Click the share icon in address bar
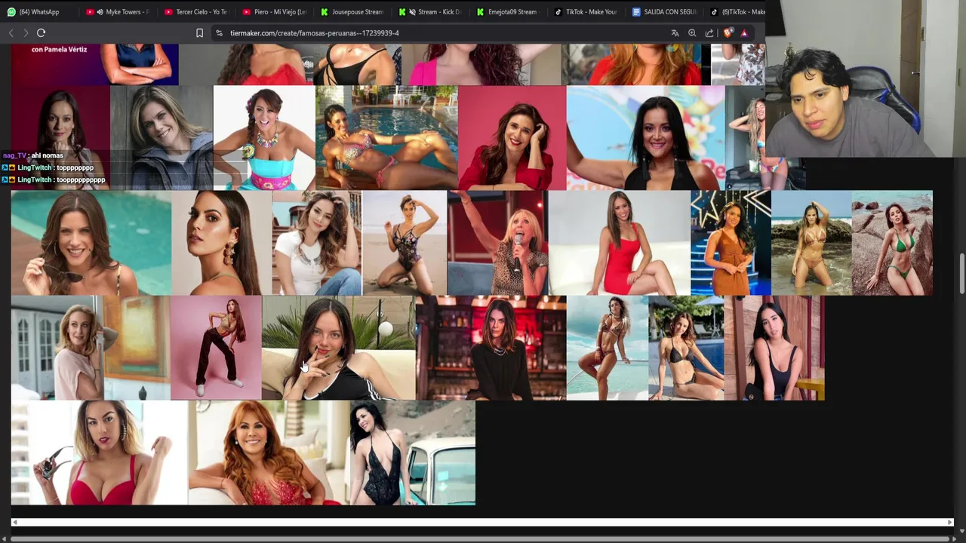The image size is (966, 543). [709, 33]
